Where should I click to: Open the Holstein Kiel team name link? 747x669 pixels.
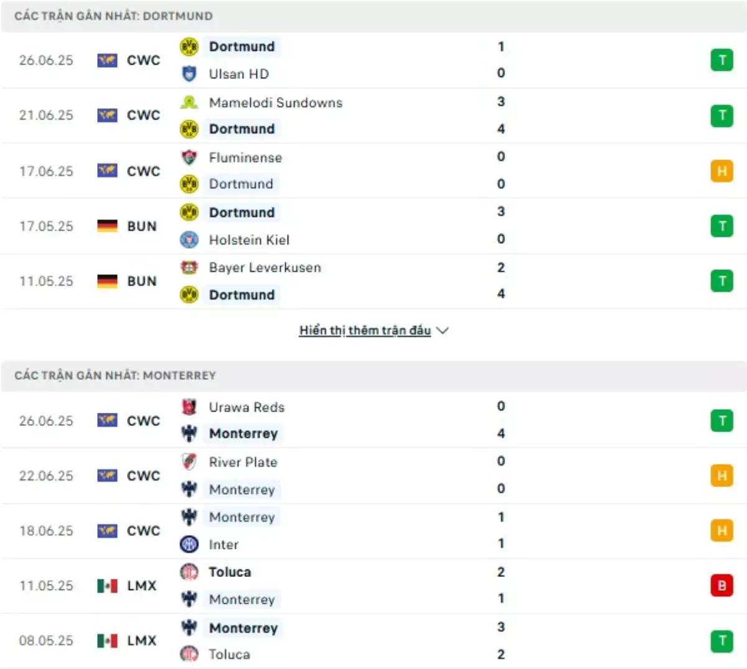pyautogui.click(x=249, y=240)
